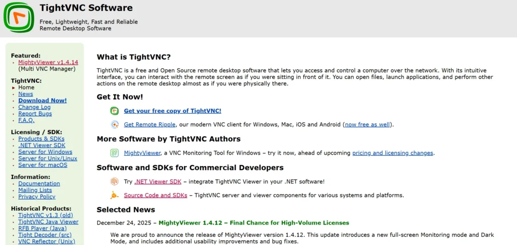Open TightVNC v1.3 (old) link
The height and width of the screenshot is (245, 517).
point(45,215)
